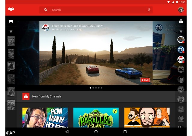This screenshot has width=192, height=136.
Task: Select the first carousel page dot
Action: [90, 88]
